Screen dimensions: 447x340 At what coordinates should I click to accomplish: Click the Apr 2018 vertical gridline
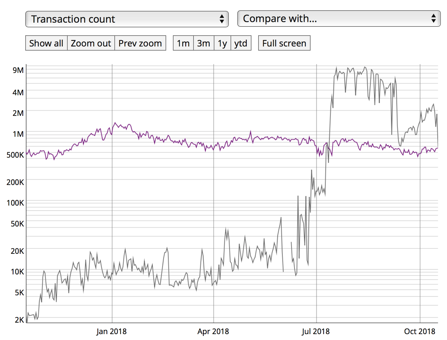click(214, 194)
